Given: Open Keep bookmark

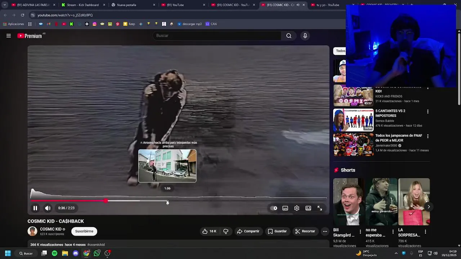Looking at the screenshot, I should click(129, 24).
